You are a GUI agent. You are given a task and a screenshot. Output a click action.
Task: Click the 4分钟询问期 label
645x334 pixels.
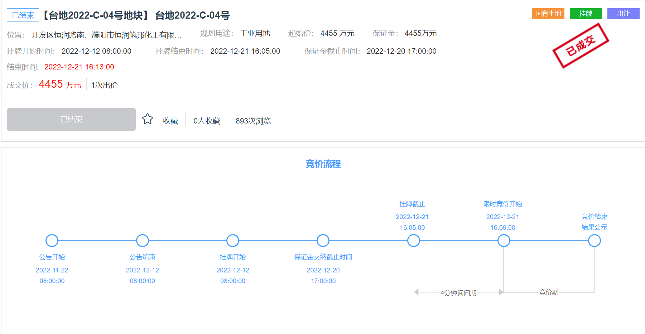[458, 293]
